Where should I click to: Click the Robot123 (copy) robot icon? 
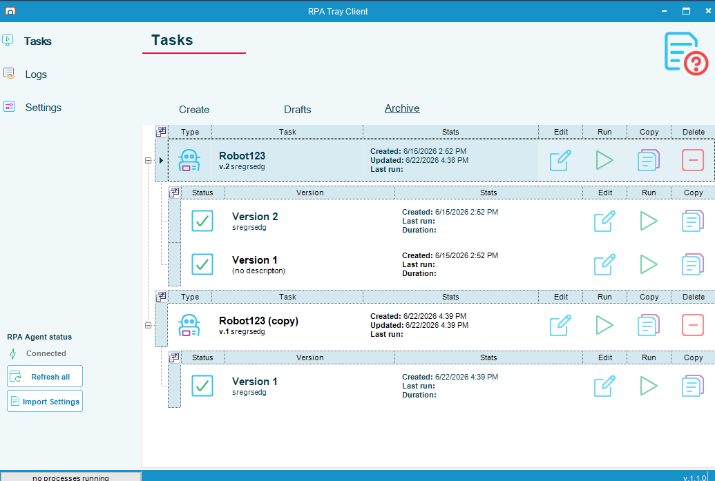point(189,325)
